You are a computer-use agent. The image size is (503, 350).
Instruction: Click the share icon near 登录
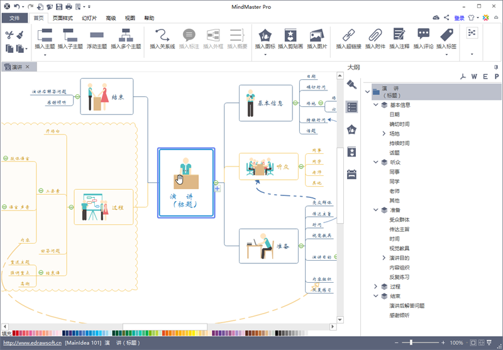[446, 18]
